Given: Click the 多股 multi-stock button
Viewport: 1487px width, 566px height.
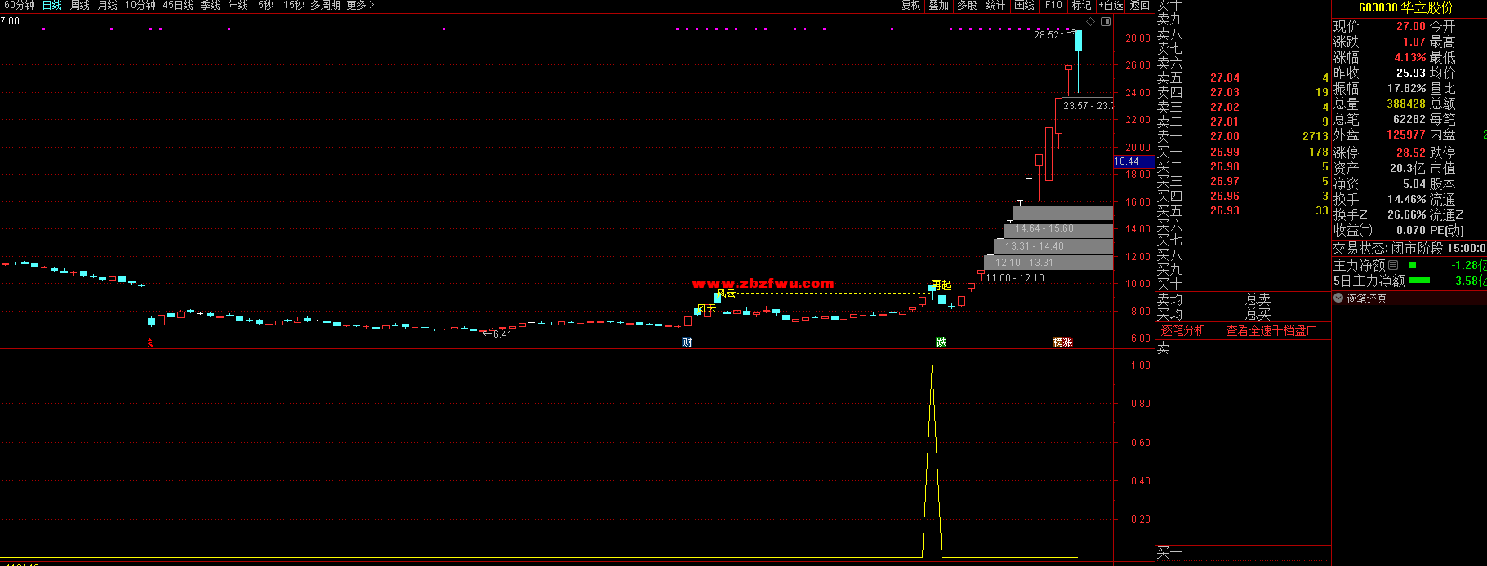Looking at the screenshot, I should point(968,6).
